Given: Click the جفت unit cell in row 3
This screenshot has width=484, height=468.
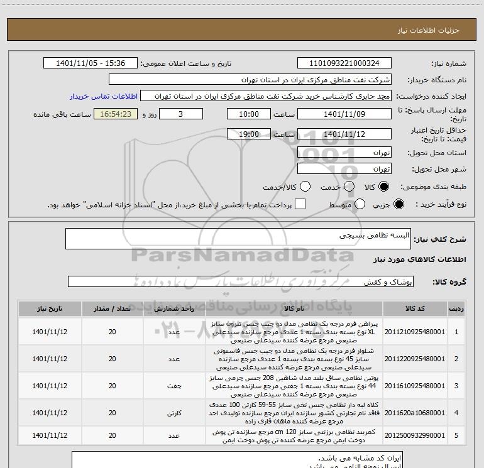Looking at the screenshot, I should (x=174, y=386).
